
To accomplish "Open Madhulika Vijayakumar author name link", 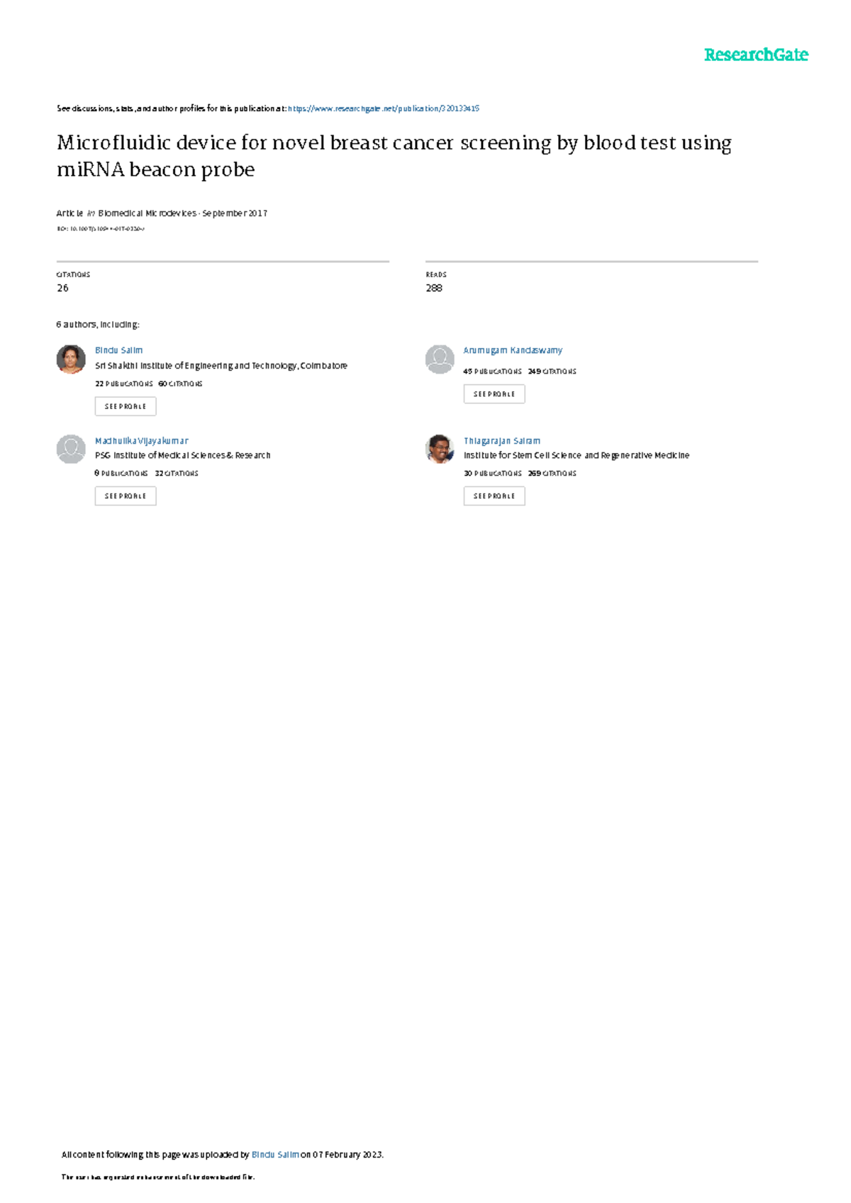I will point(142,441).
